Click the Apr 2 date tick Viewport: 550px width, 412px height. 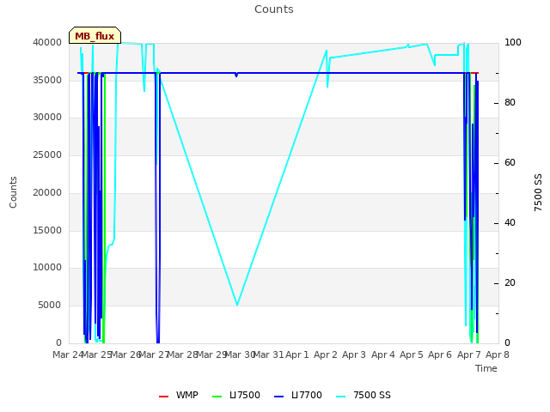click(x=326, y=354)
